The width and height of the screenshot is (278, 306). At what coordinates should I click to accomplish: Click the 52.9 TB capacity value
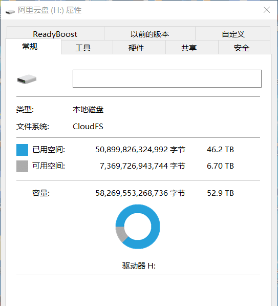pos(220,193)
